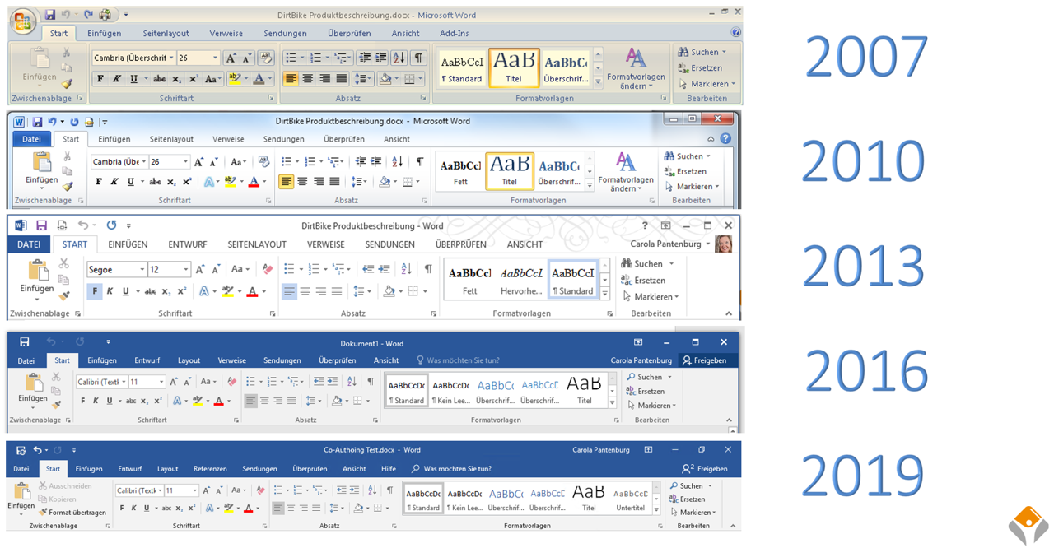Screen dimensions: 1054x548
Task: Click the round Office button in Word 2007
Action: pyautogui.click(x=23, y=22)
